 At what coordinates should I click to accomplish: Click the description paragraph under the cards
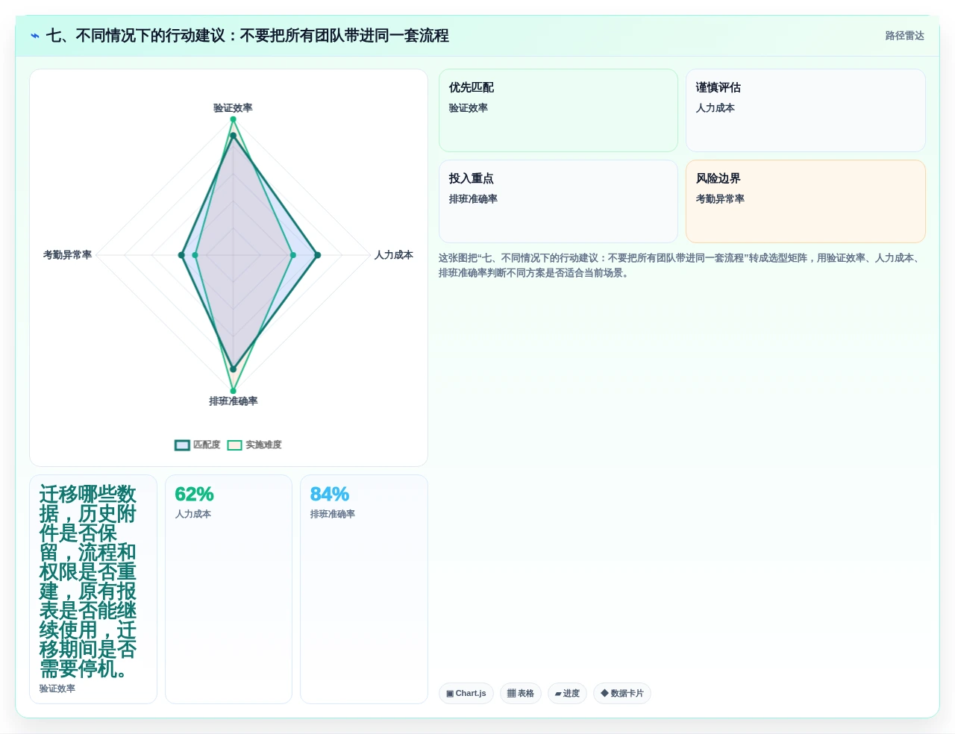[682, 266]
